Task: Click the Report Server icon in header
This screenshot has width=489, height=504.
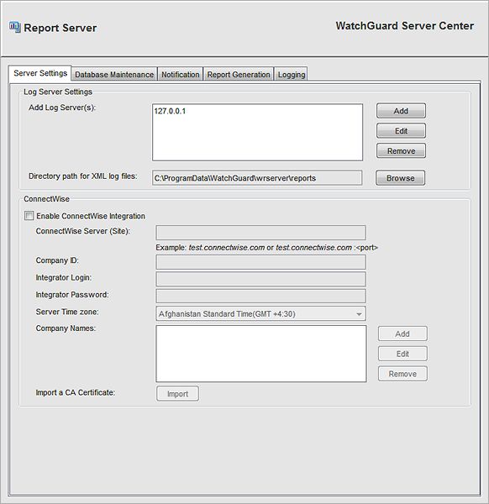Action: coord(15,28)
